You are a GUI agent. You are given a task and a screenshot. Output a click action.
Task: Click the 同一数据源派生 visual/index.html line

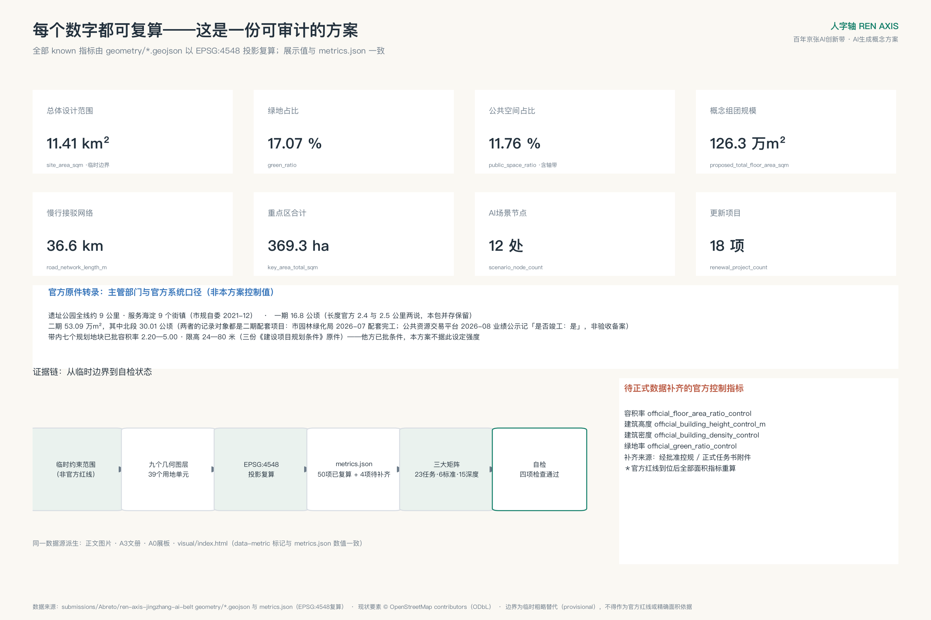coord(197,543)
